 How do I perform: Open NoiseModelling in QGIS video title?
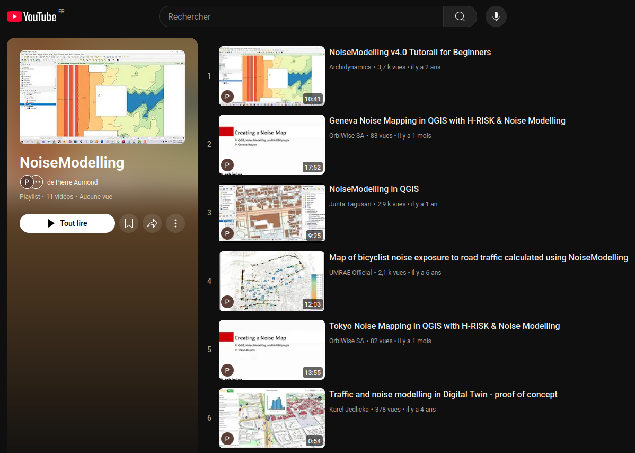374,189
